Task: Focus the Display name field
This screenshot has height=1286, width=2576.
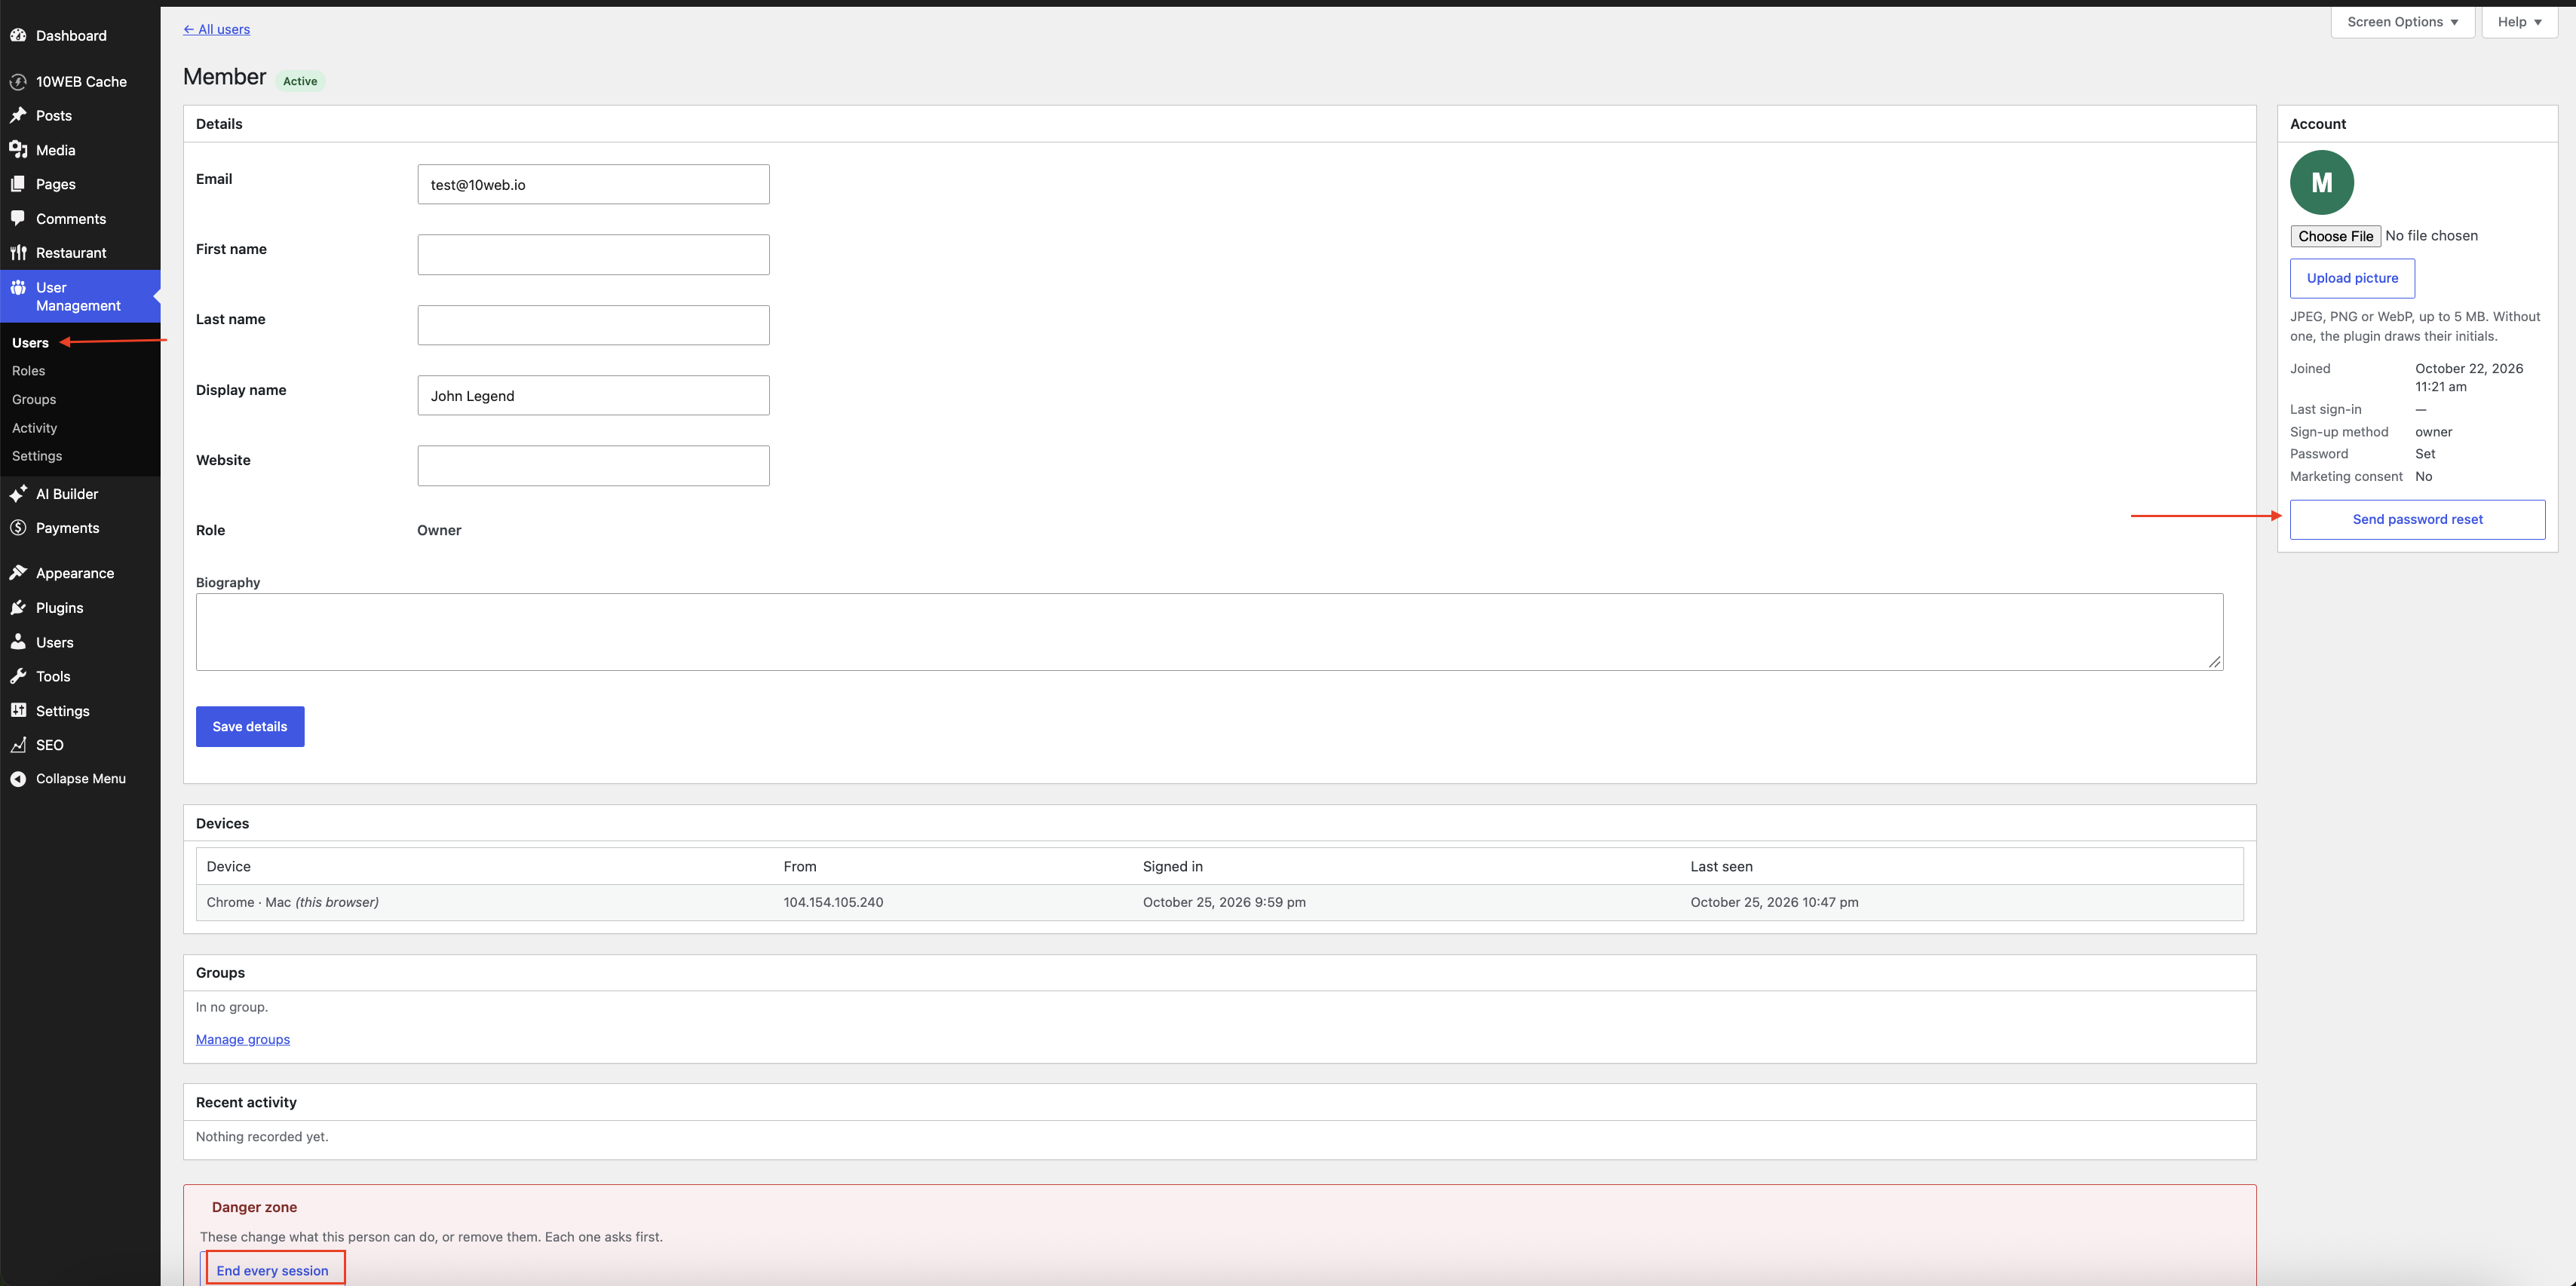Action: click(x=593, y=396)
